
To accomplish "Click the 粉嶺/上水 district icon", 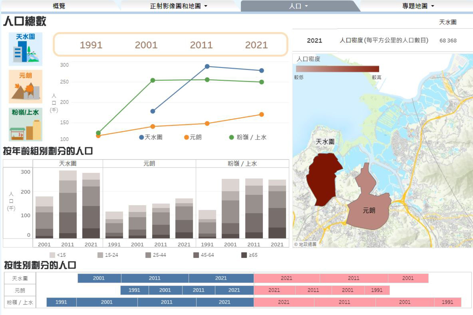I will pyautogui.click(x=25, y=124).
